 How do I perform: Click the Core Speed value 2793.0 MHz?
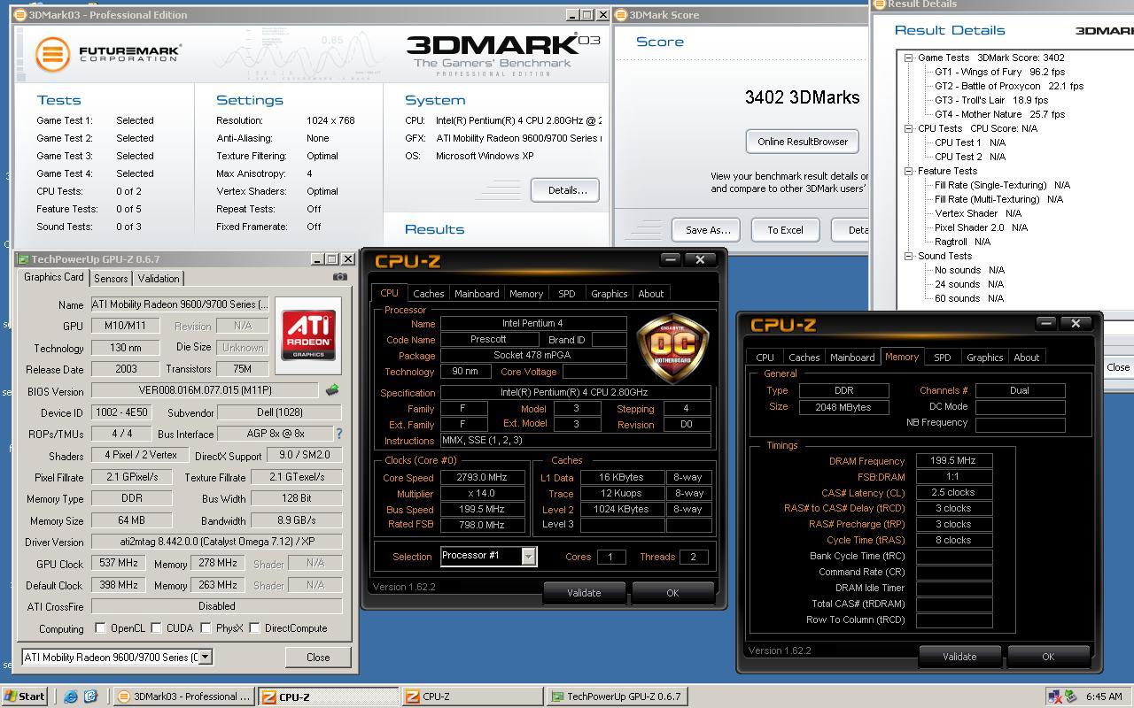coord(481,477)
